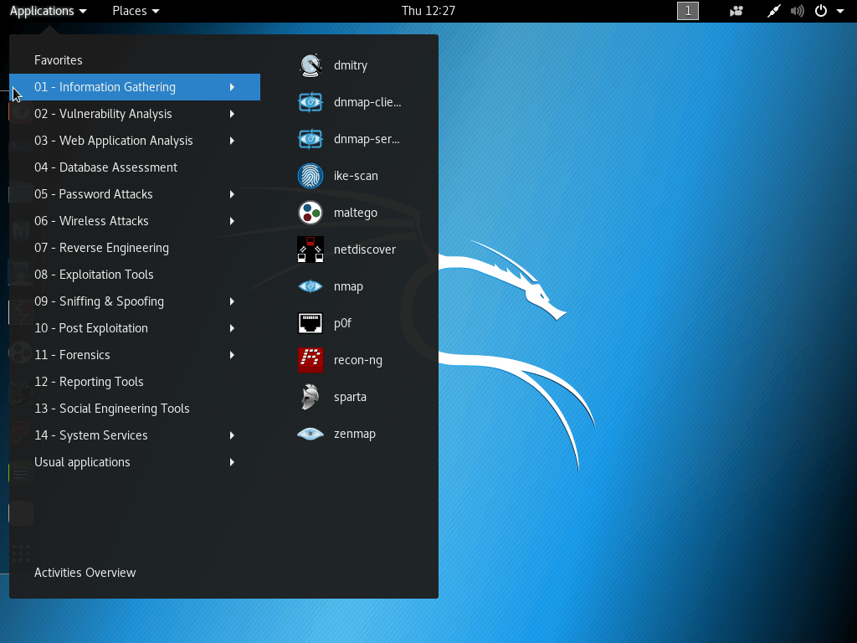Open 04 - Database Assessment category
Image resolution: width=857 pixels, height=643 pixels.
click(135, 167)
